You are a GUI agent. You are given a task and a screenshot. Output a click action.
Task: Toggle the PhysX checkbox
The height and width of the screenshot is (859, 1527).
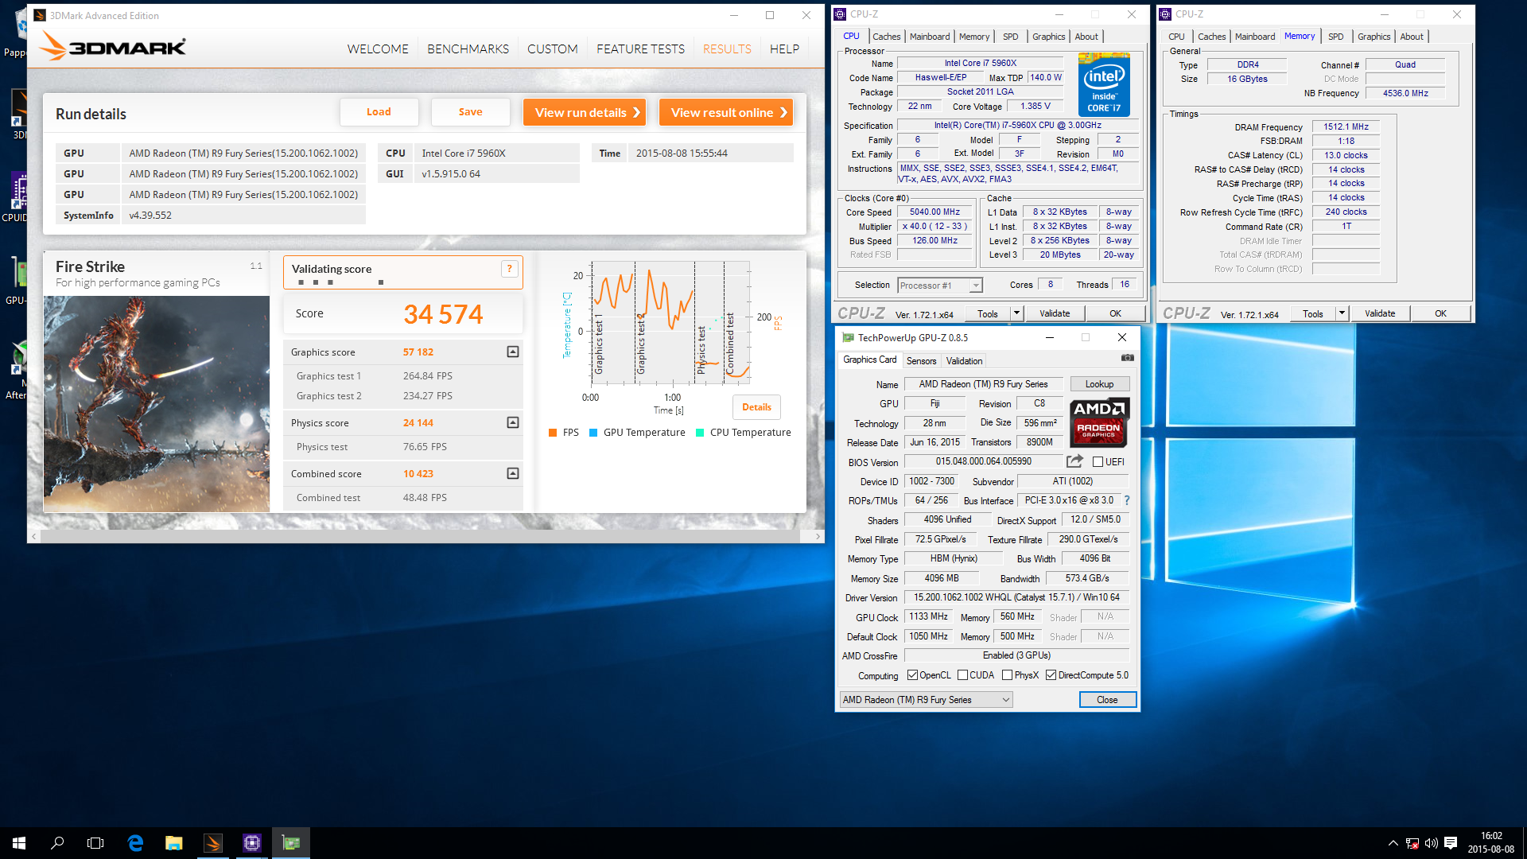coord(1007,675)
